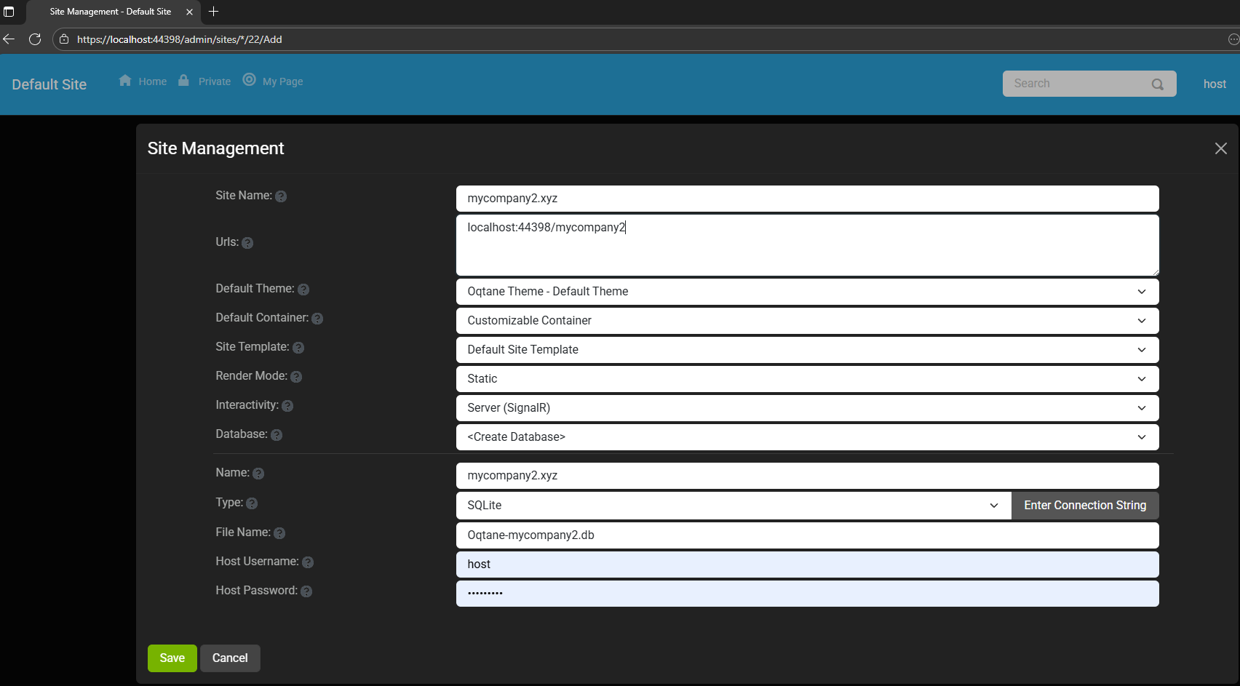Click the search magnifier icon
Image resolution: width=1240 pixels, height=686 pixels.
point(1157,84)
